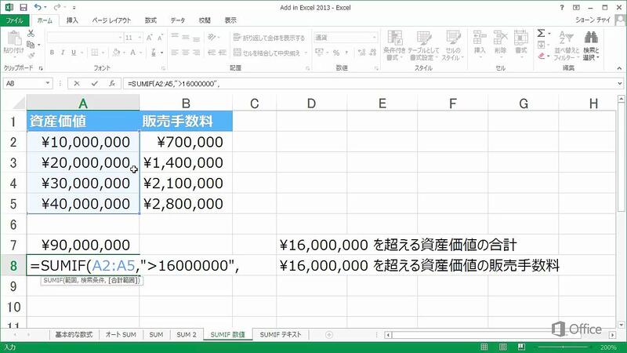Switch to the Insert ribbon tab
Viewport: 627px width, 353px height.
72,20
